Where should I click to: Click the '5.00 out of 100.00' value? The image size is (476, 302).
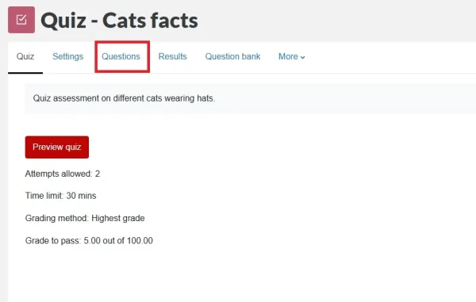click(118, 240)
